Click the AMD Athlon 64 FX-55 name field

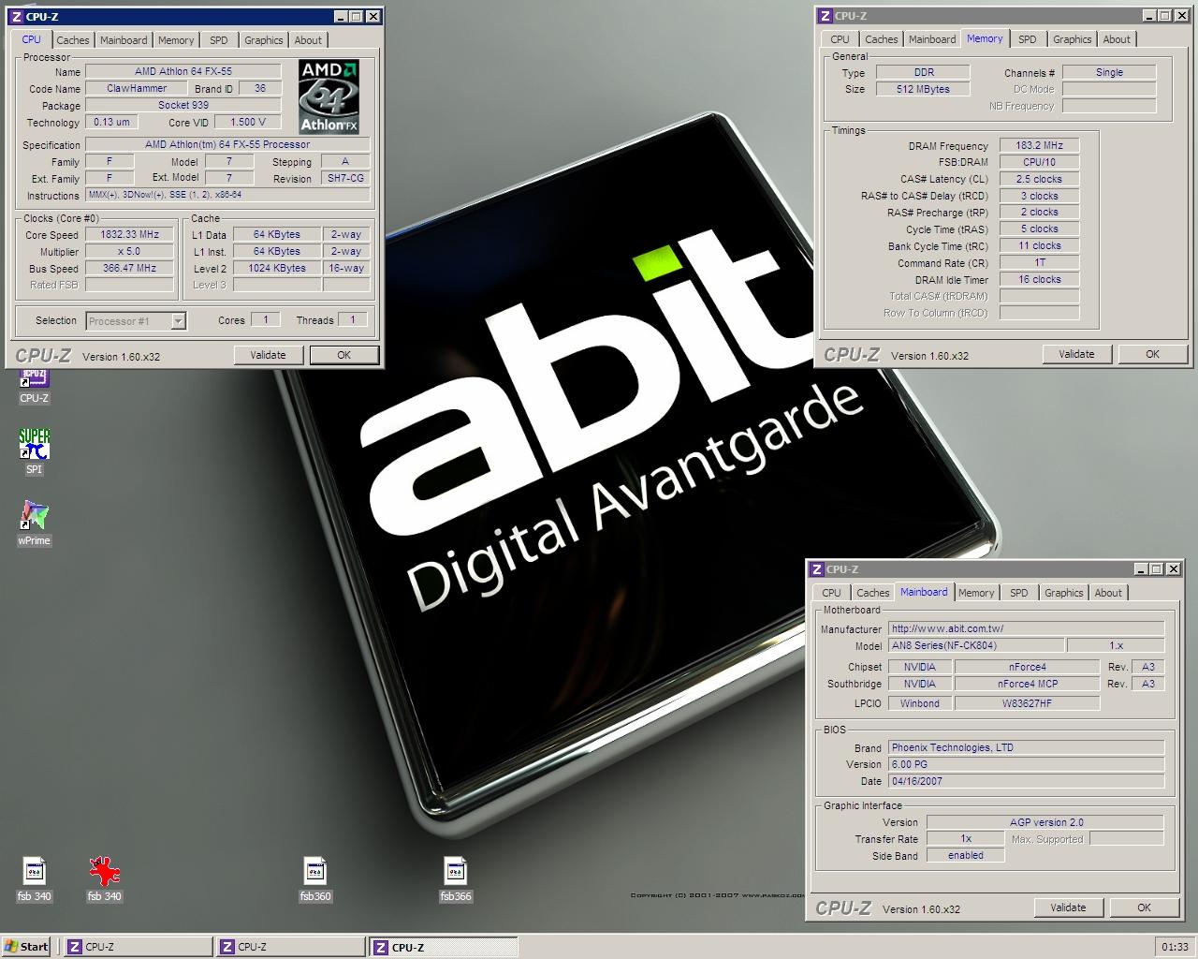183,71
